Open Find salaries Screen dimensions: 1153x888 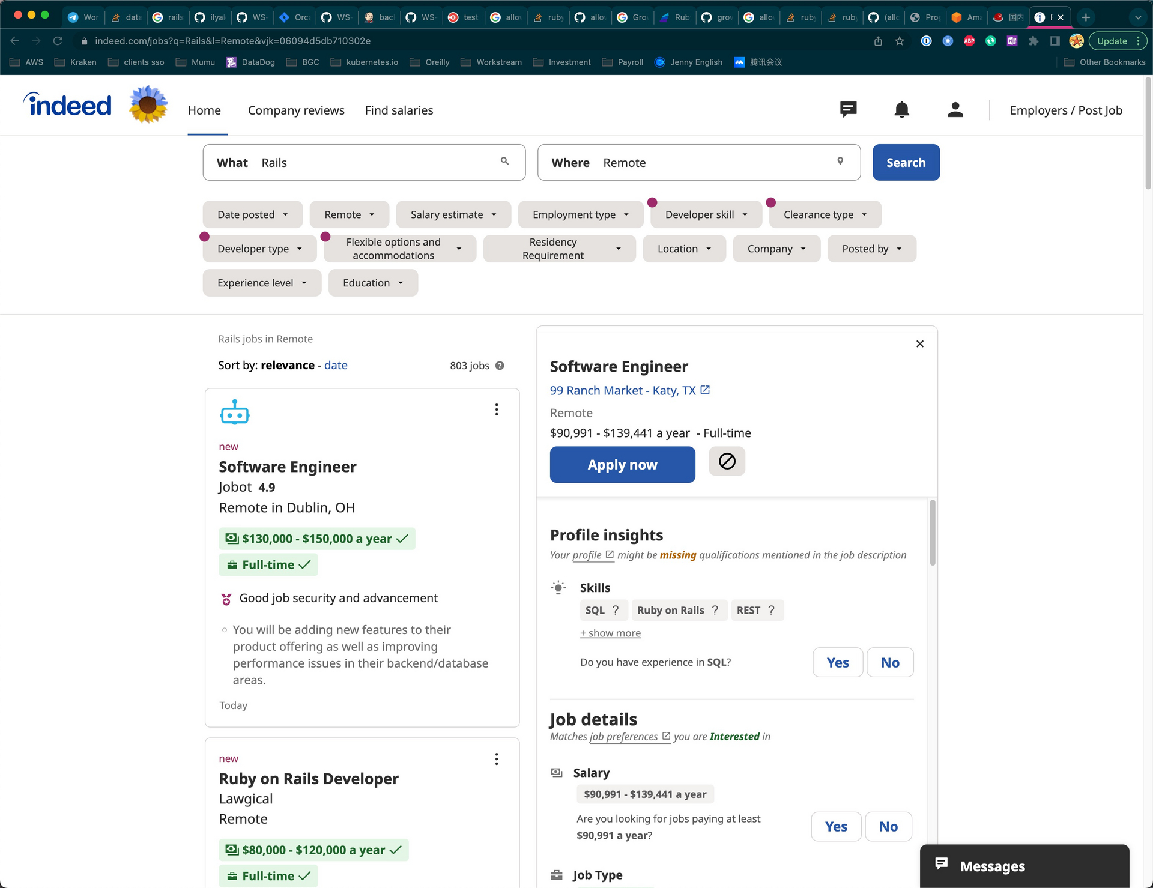pos(399,110)
